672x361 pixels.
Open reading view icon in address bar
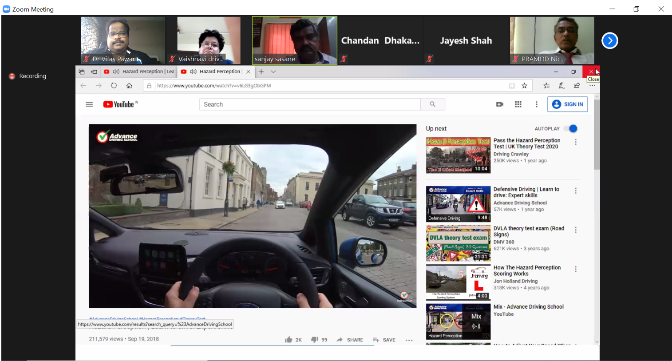pyautogui.click(x=512, y=86)
